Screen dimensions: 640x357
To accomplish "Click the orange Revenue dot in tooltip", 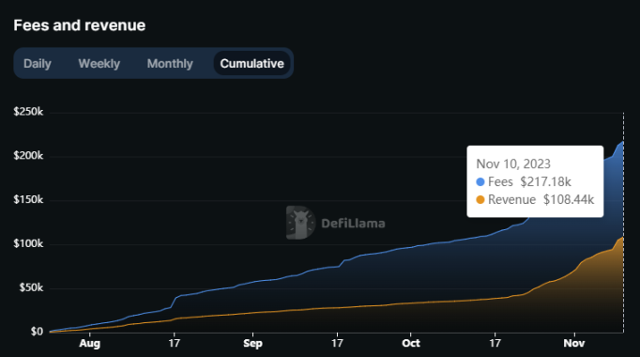I will coord(480,200).
